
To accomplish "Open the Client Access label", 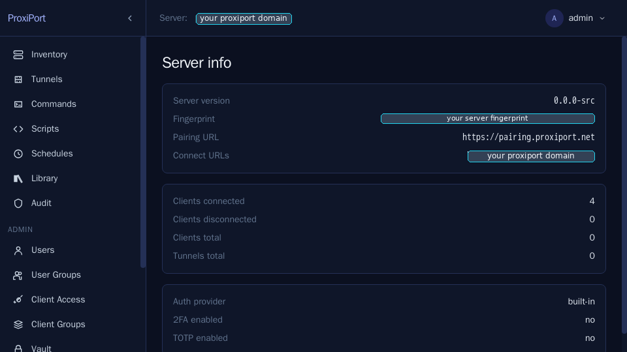I will coord(58,299).
